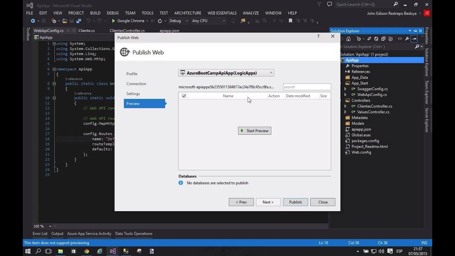The height and width of the screenshot is (256, 455).
Task: Collapse the namespace ApiApp code block
Action: coord(54,69)
